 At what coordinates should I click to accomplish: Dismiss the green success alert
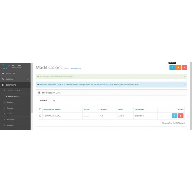(x=184, y=76)
